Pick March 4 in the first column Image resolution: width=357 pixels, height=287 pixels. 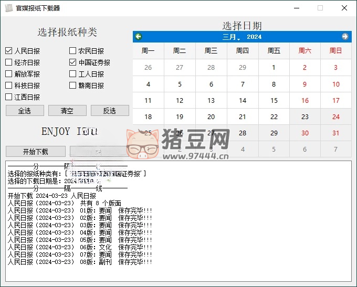[x=148, y=84]
